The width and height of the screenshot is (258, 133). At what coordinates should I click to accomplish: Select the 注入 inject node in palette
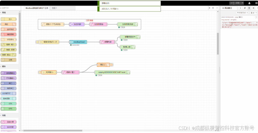(x=9, y=19)
